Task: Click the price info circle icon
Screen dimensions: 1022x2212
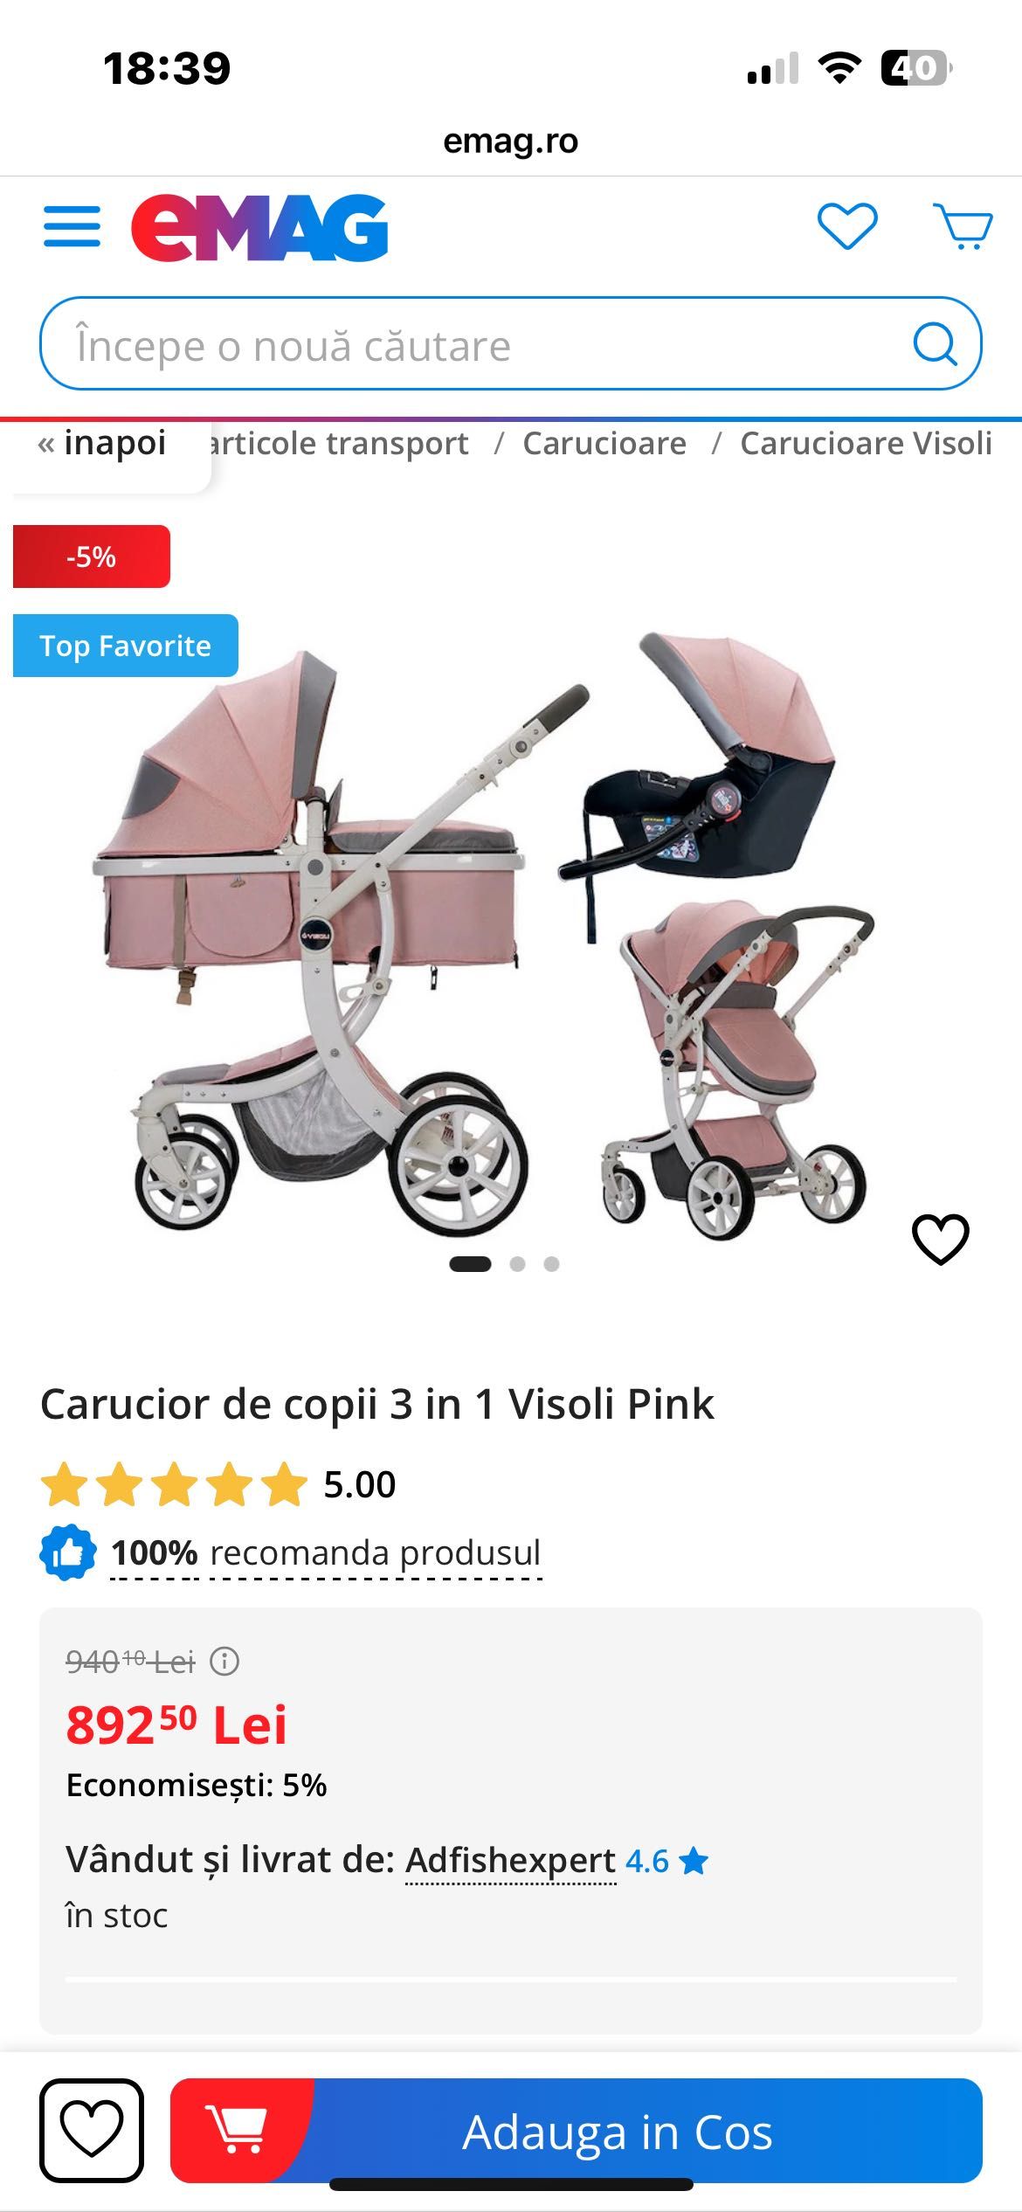Action: (x=224, y=1661)
